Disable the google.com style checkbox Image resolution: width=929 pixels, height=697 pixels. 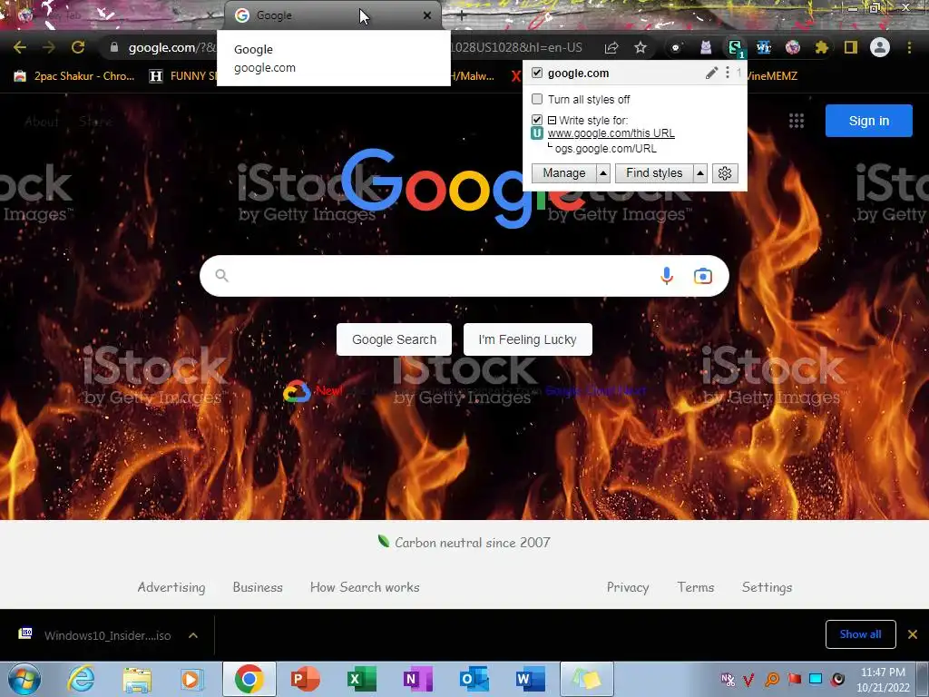pos(537,73)
